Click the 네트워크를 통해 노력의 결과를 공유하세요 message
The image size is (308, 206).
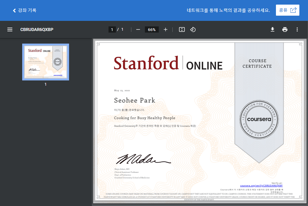[x=228, y=10]
